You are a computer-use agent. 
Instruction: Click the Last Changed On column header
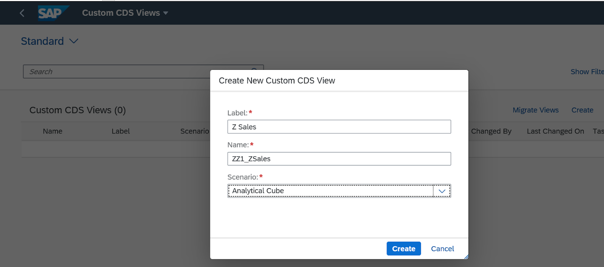tap(555, 131)
